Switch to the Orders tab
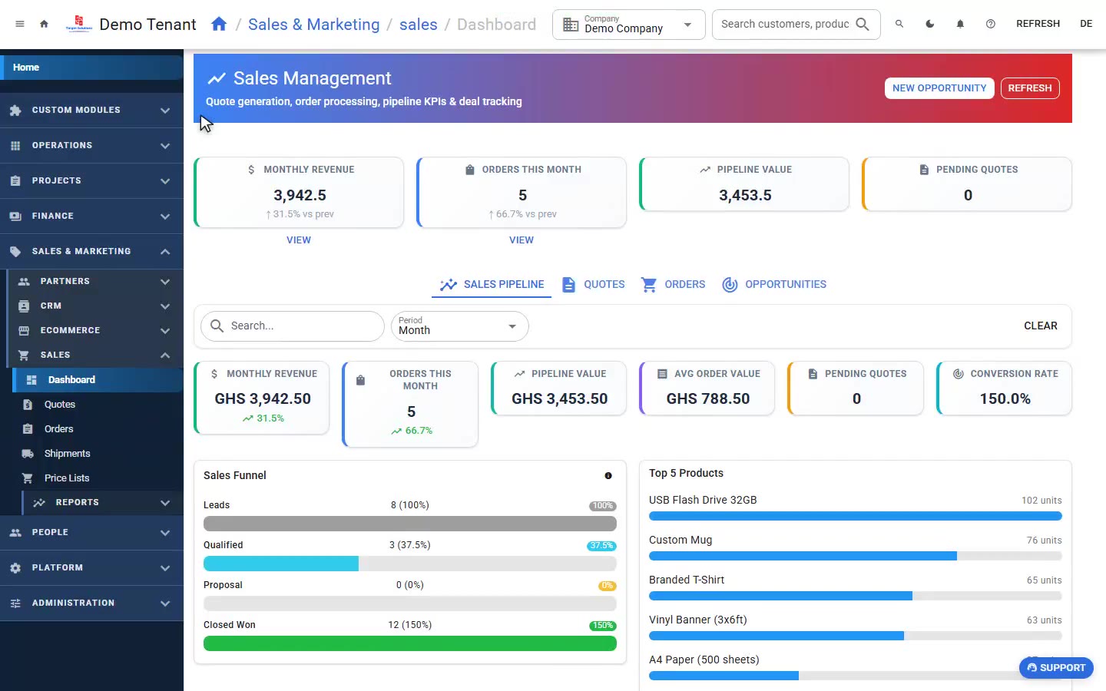Viewport: 1106px width, 691px height. [x=673, y=285]
